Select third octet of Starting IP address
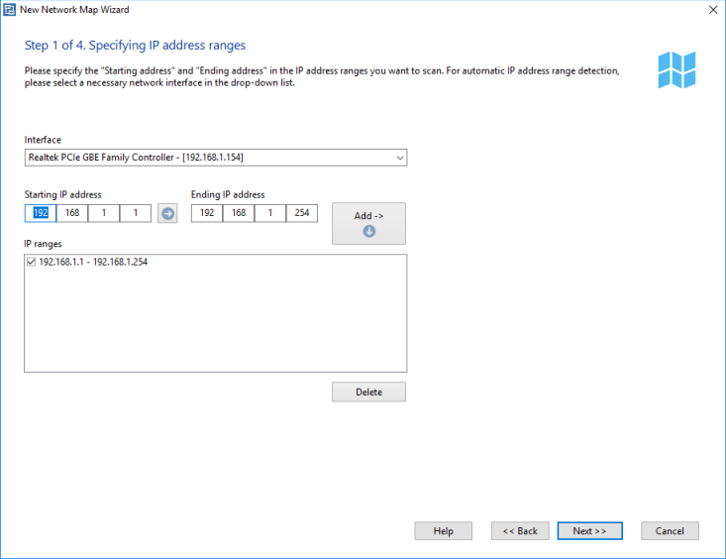 [104, 213]
